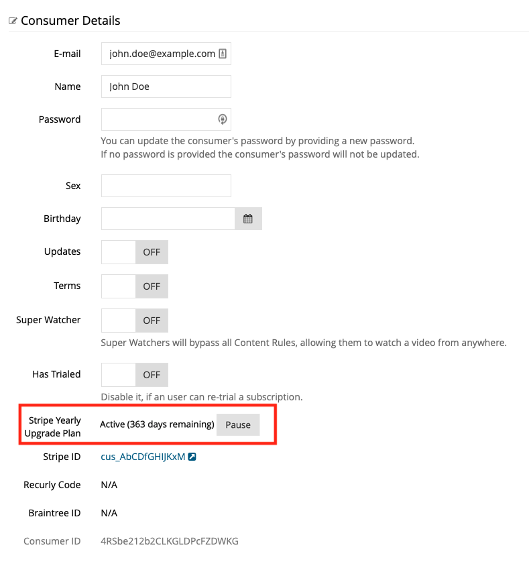Toggle the Terms switch
Screen dimensions: 529x570
coord(135,286)
